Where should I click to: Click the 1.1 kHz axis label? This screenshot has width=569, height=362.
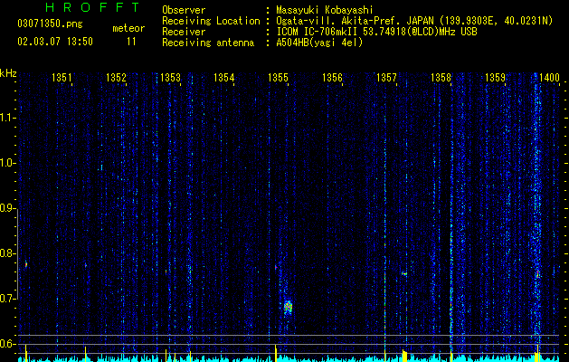[7, 118]
